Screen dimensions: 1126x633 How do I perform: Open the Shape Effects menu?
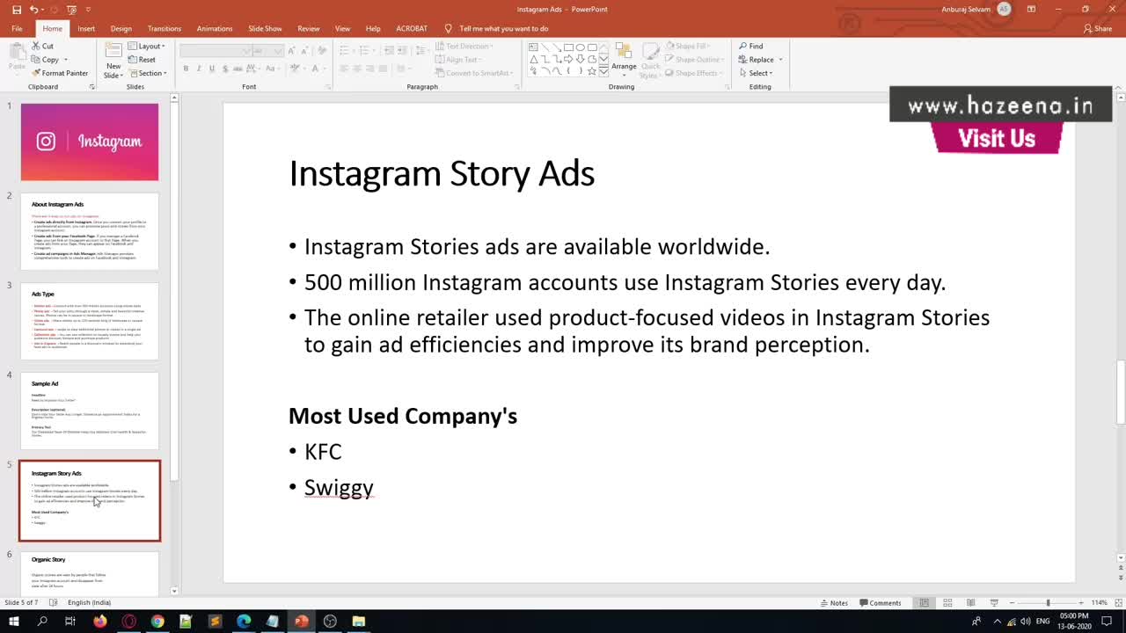691,73
